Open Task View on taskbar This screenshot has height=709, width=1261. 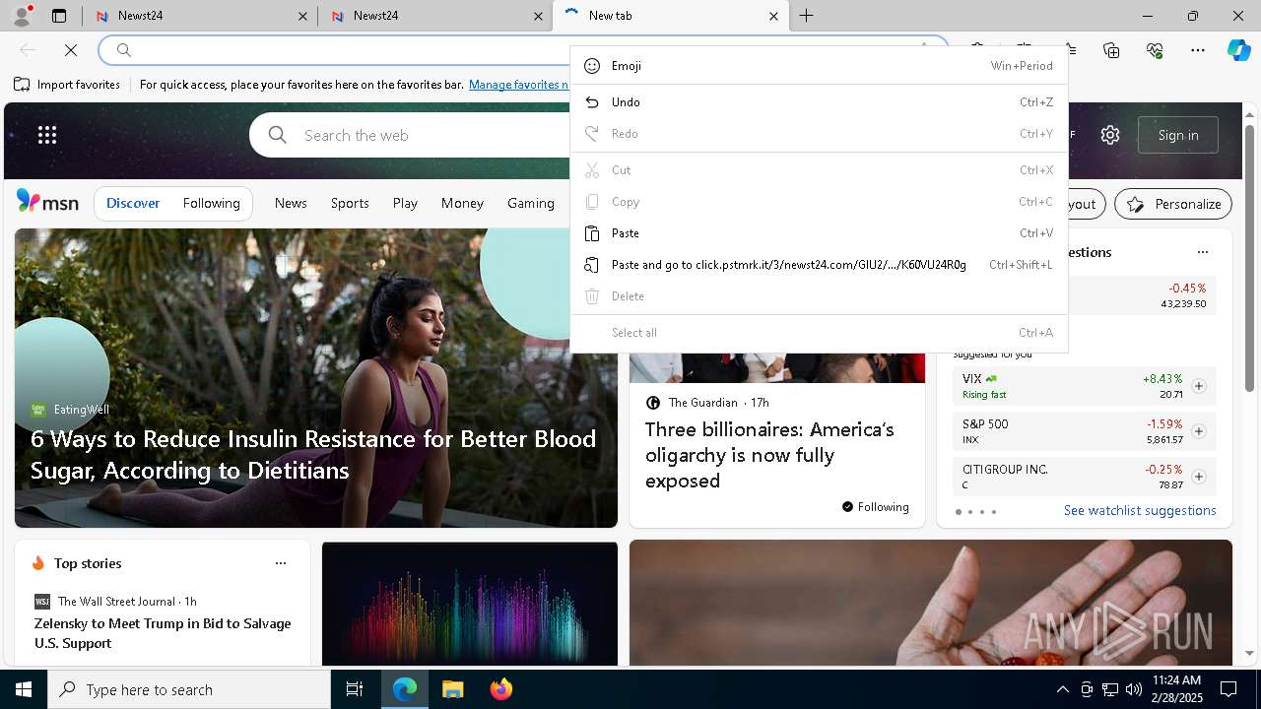point(355,689)
